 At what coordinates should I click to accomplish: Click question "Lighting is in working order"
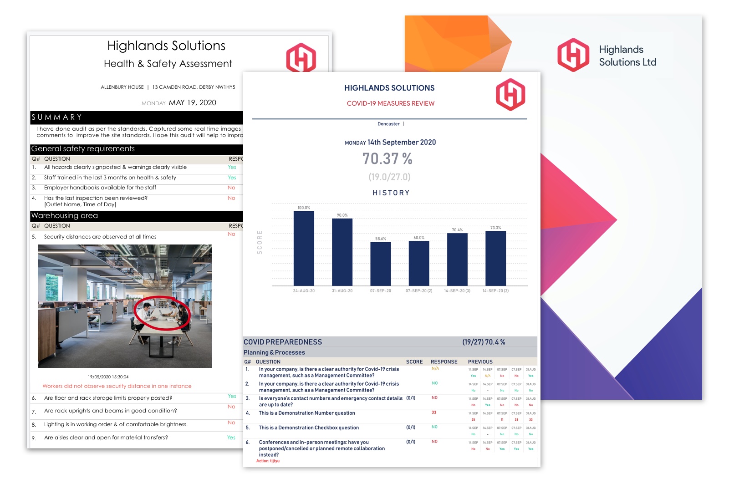pos(116,424)
